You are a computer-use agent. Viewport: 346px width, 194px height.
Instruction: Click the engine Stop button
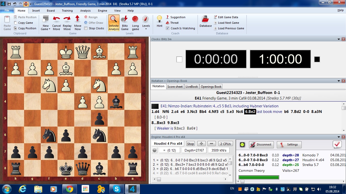[190, 144]
